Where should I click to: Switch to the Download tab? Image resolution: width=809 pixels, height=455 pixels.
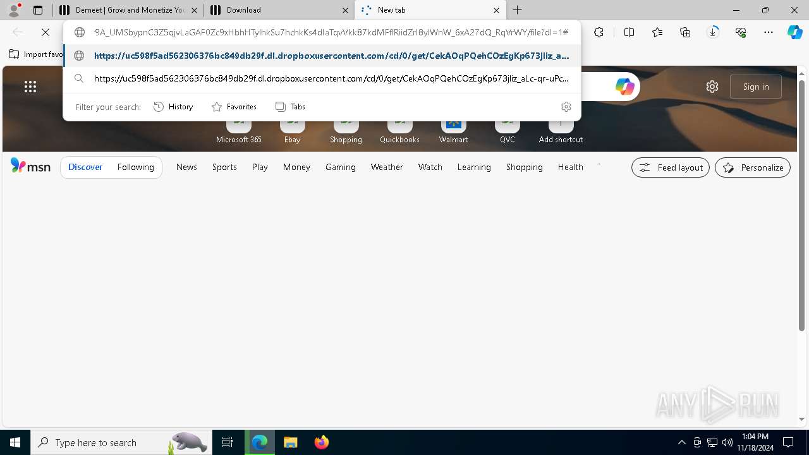point(279,10)
